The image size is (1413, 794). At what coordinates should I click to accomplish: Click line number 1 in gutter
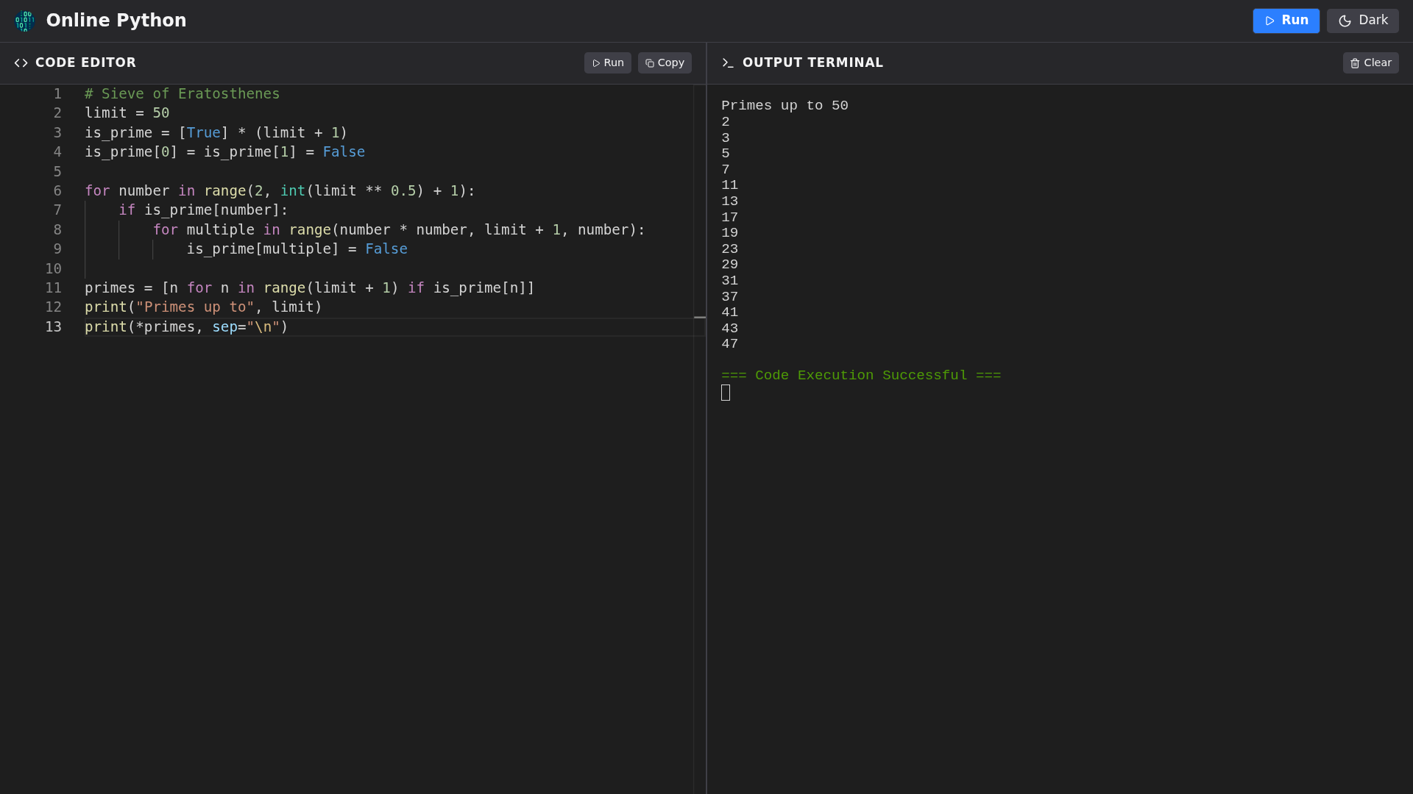57,94
